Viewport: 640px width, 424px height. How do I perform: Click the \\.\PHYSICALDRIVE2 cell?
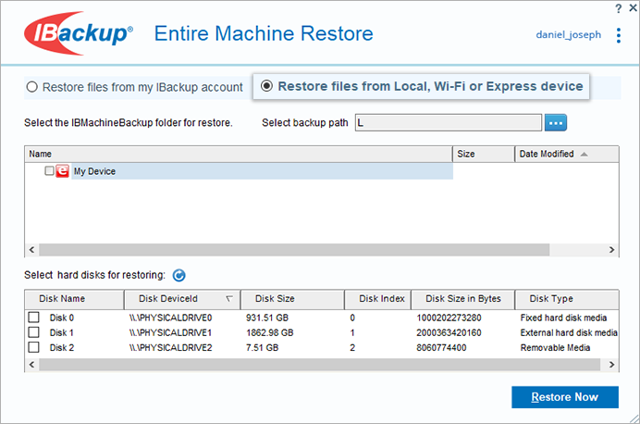(x=170, y=348)
